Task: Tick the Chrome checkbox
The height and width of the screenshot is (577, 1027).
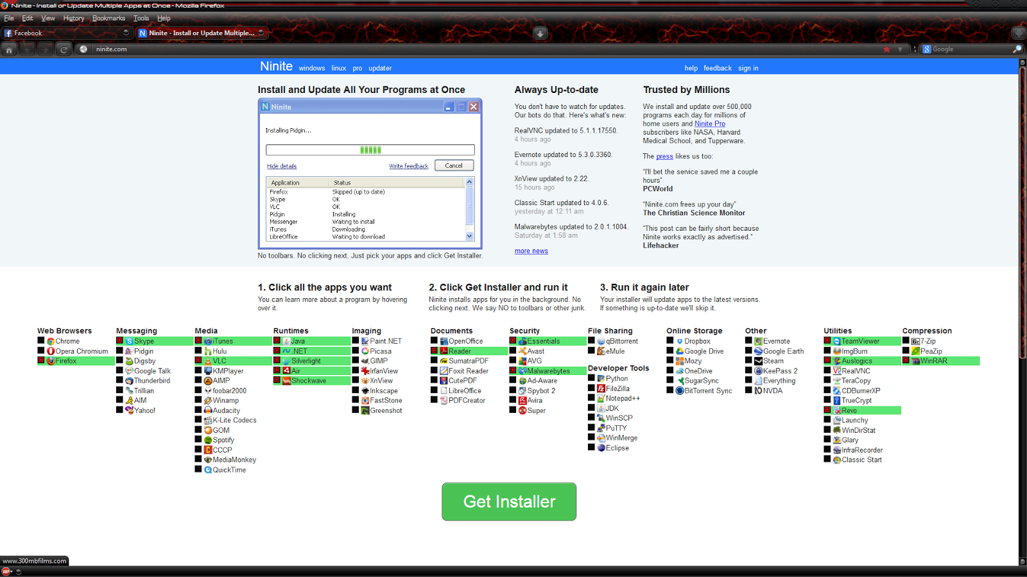Action: (x=41, y=341)
